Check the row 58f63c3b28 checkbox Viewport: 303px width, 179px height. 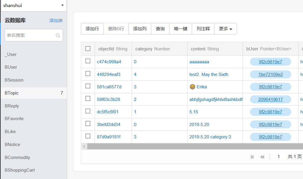[88, 99]
